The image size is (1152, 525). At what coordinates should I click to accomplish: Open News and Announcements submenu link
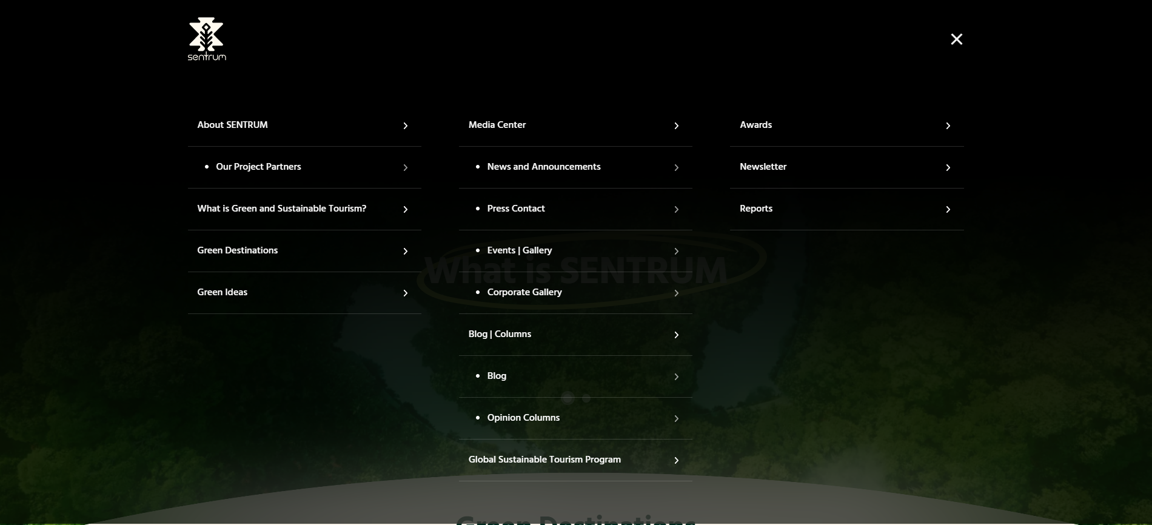coord(544,167)
